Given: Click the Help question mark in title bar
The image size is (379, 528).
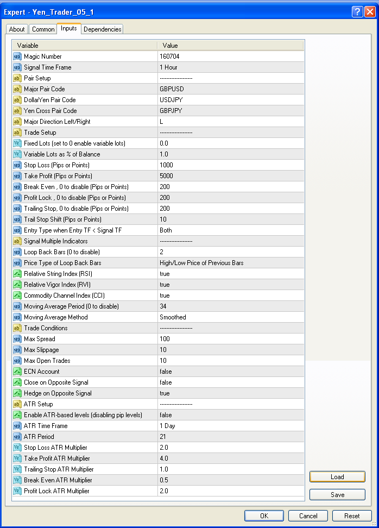Looking at the screenshot, I should point(357,12).
